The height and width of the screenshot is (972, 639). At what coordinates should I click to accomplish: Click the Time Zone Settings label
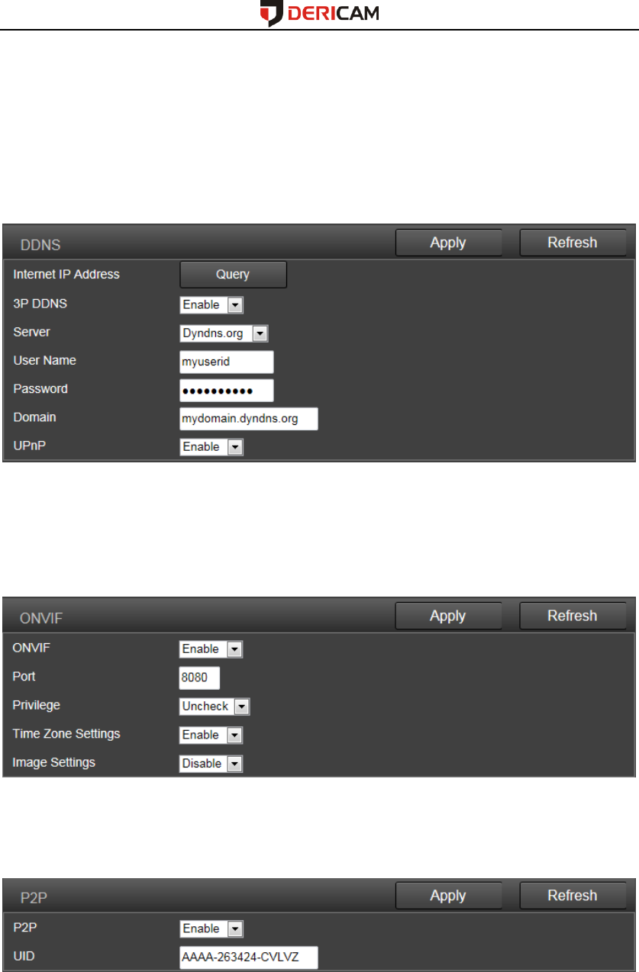coord(66,734)
